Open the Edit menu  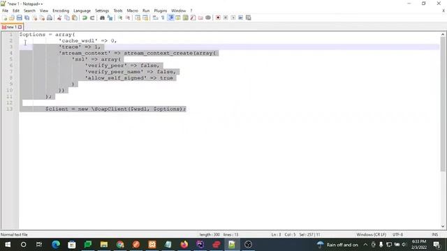pyautogui.click(x=16, y=10)
